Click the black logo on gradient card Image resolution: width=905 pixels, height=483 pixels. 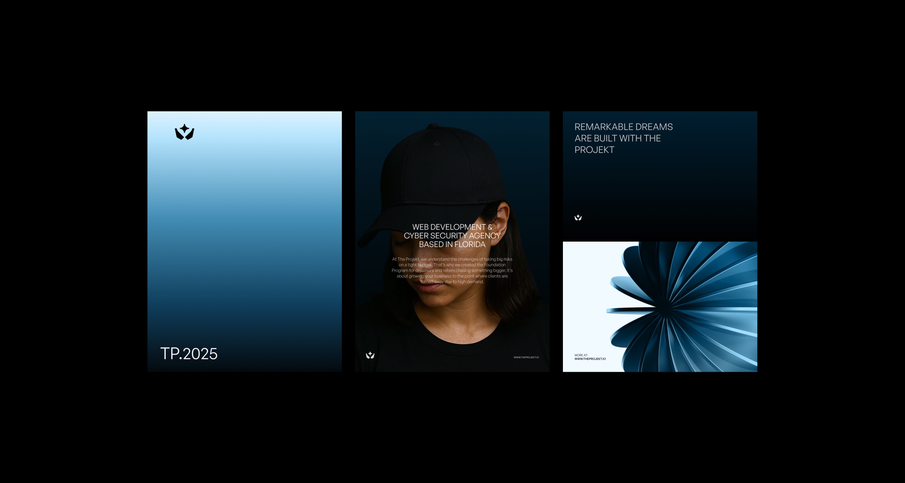(x=184, y=132)
